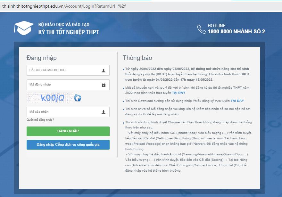The height and width of the screenshot is (197, 282).
Task: Click the k00jQ captcha image
Action: pos(50,98)
